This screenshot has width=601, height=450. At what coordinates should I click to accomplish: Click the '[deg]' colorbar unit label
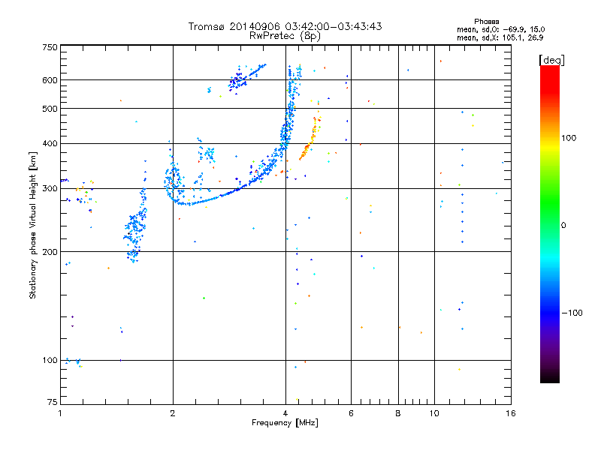(551, 60)
